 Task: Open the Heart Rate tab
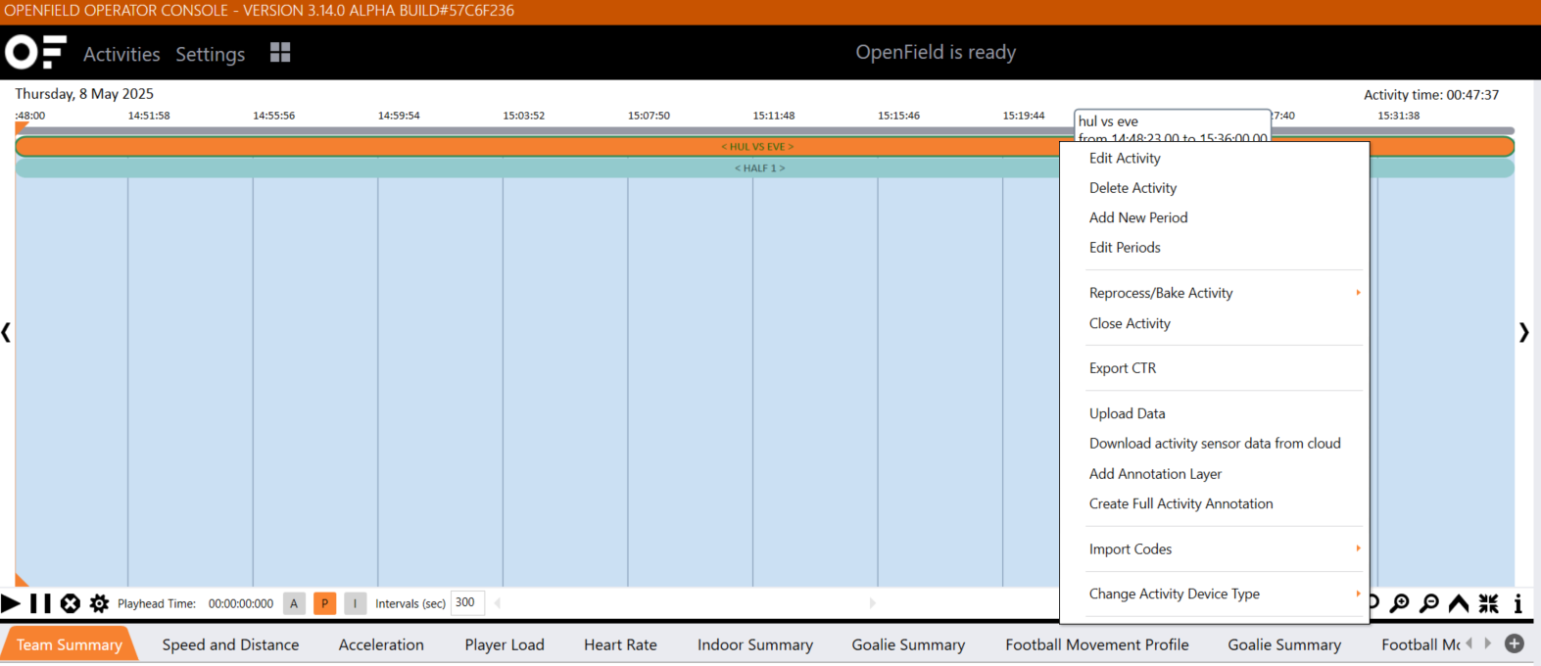coord(620,644)
